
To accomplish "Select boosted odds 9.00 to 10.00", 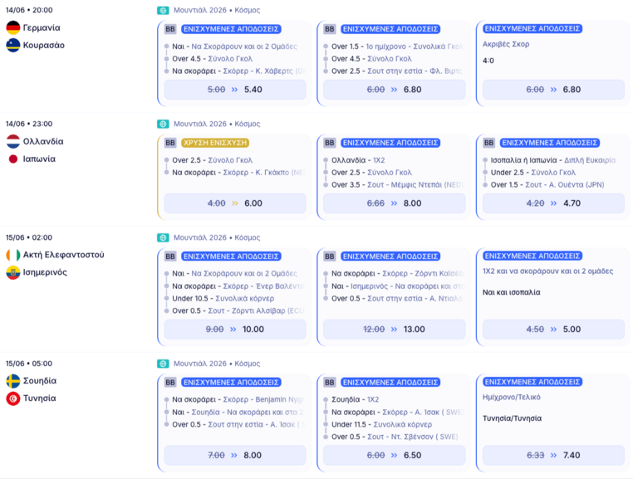I will coord(235,330).
